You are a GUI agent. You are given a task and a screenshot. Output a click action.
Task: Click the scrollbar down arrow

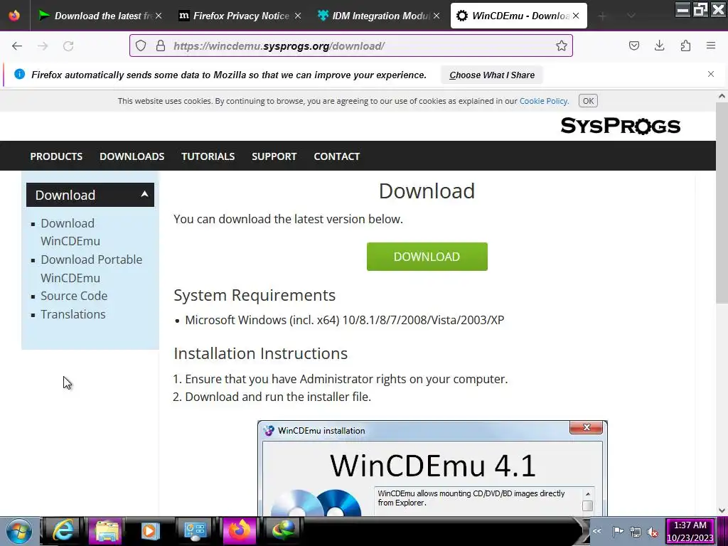(x=722, y=510)
